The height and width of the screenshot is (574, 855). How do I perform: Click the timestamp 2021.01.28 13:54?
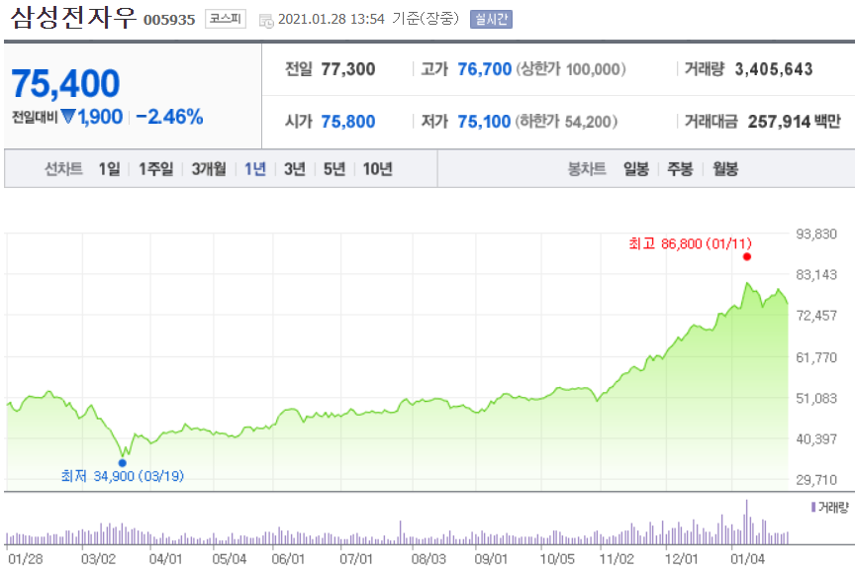[331, 19]
